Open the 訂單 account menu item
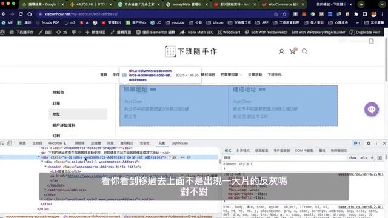The image size is (388, 218). pos(56,104)
